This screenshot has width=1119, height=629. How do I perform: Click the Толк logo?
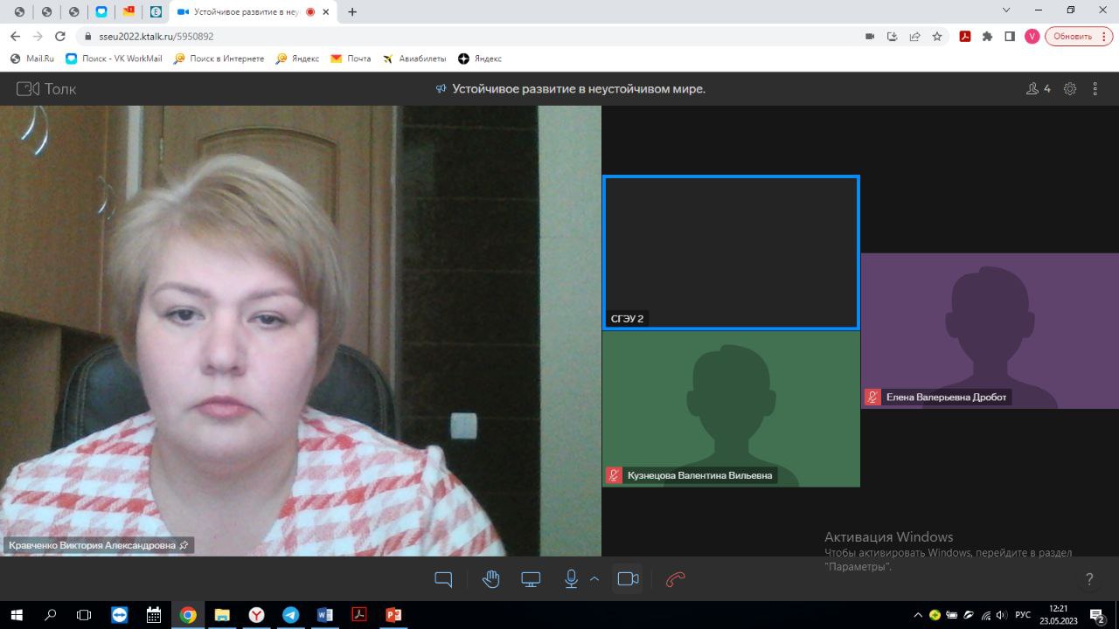[46, 88]
